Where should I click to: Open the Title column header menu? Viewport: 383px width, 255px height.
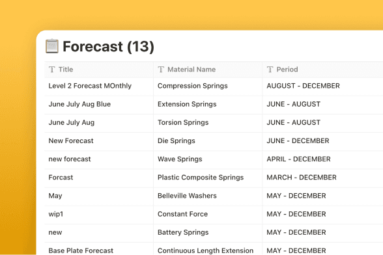coord(99,70)
